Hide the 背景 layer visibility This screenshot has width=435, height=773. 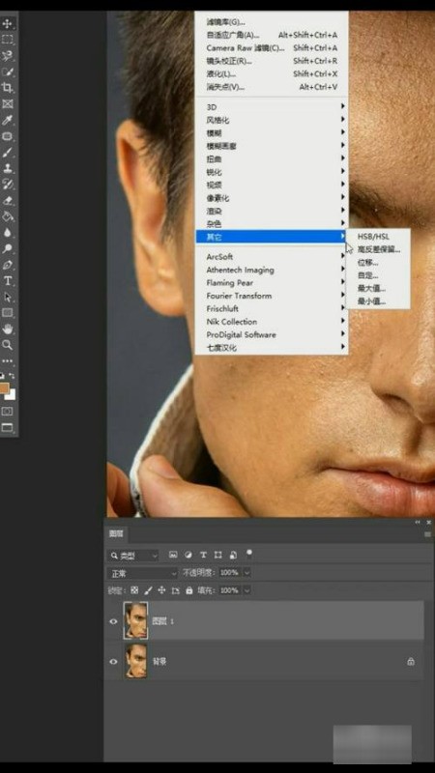113,661
